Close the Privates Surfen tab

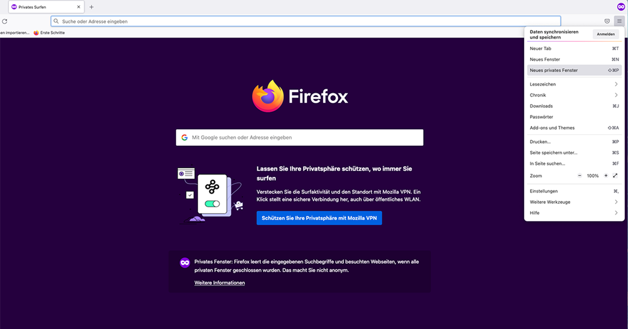[x=78, y=7]
